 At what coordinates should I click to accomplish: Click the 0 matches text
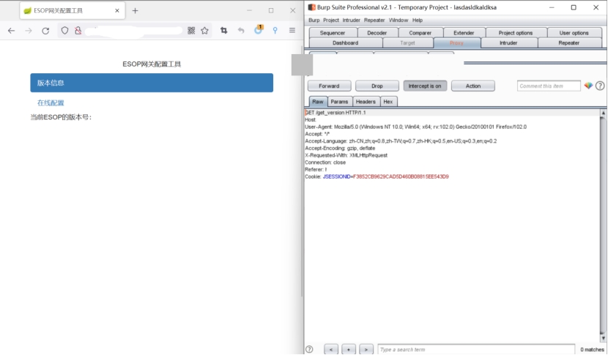[592, 350]
